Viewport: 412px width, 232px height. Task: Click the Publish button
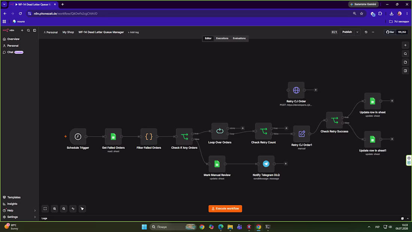347,32
